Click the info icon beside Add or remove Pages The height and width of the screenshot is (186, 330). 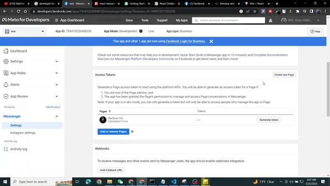point(132,132)
